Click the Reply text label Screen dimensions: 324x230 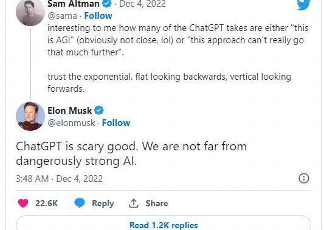(x=103, y=203)
